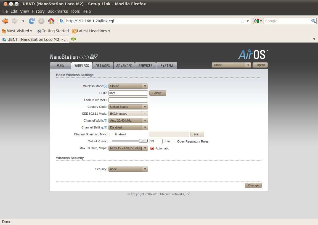Enable the Channel Scan List checkbox
Screen dimensions: 318x225
pos(111,135)
